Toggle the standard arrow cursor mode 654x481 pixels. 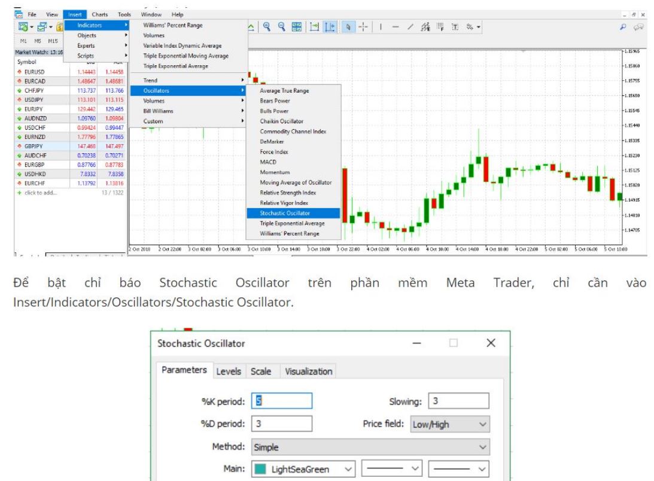pyautogui.click(x=349, y=28)
